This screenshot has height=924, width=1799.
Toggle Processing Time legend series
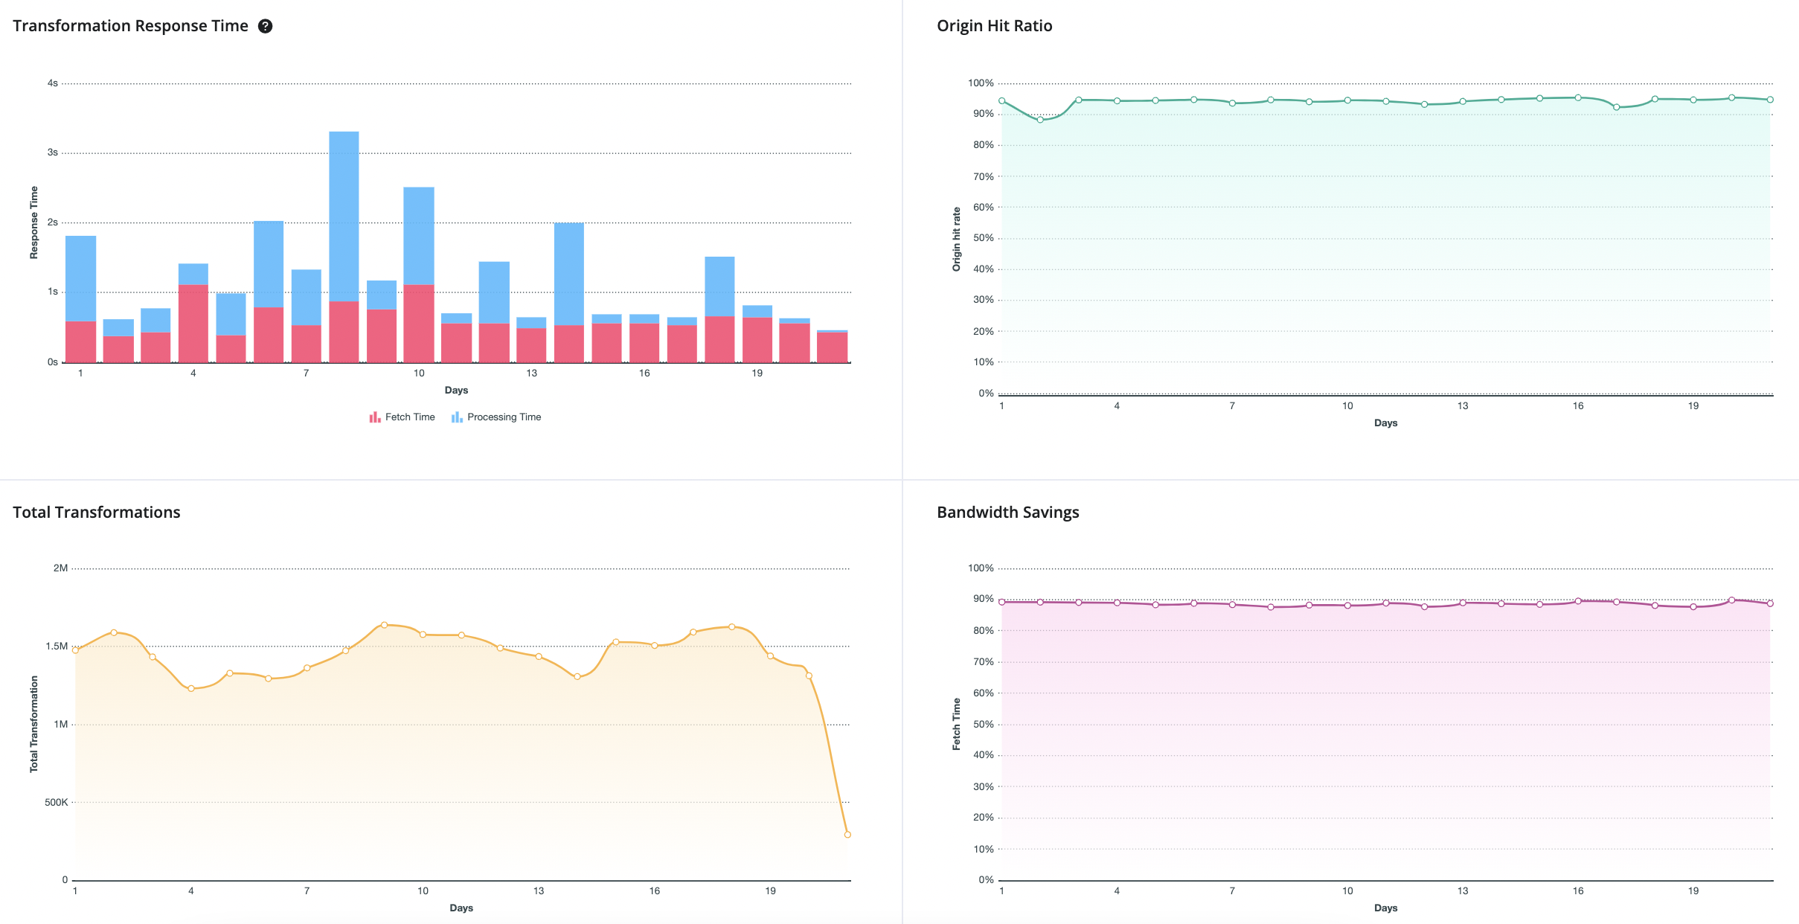click(x=504, y=417)
